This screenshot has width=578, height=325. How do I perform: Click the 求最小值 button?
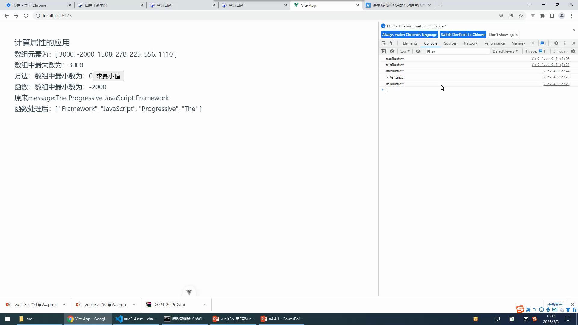108,76
